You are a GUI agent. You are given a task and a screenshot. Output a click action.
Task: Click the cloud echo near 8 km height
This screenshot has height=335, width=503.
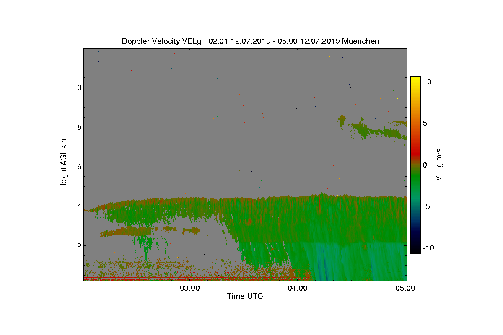pyautogui.click(x=377, y=130)
